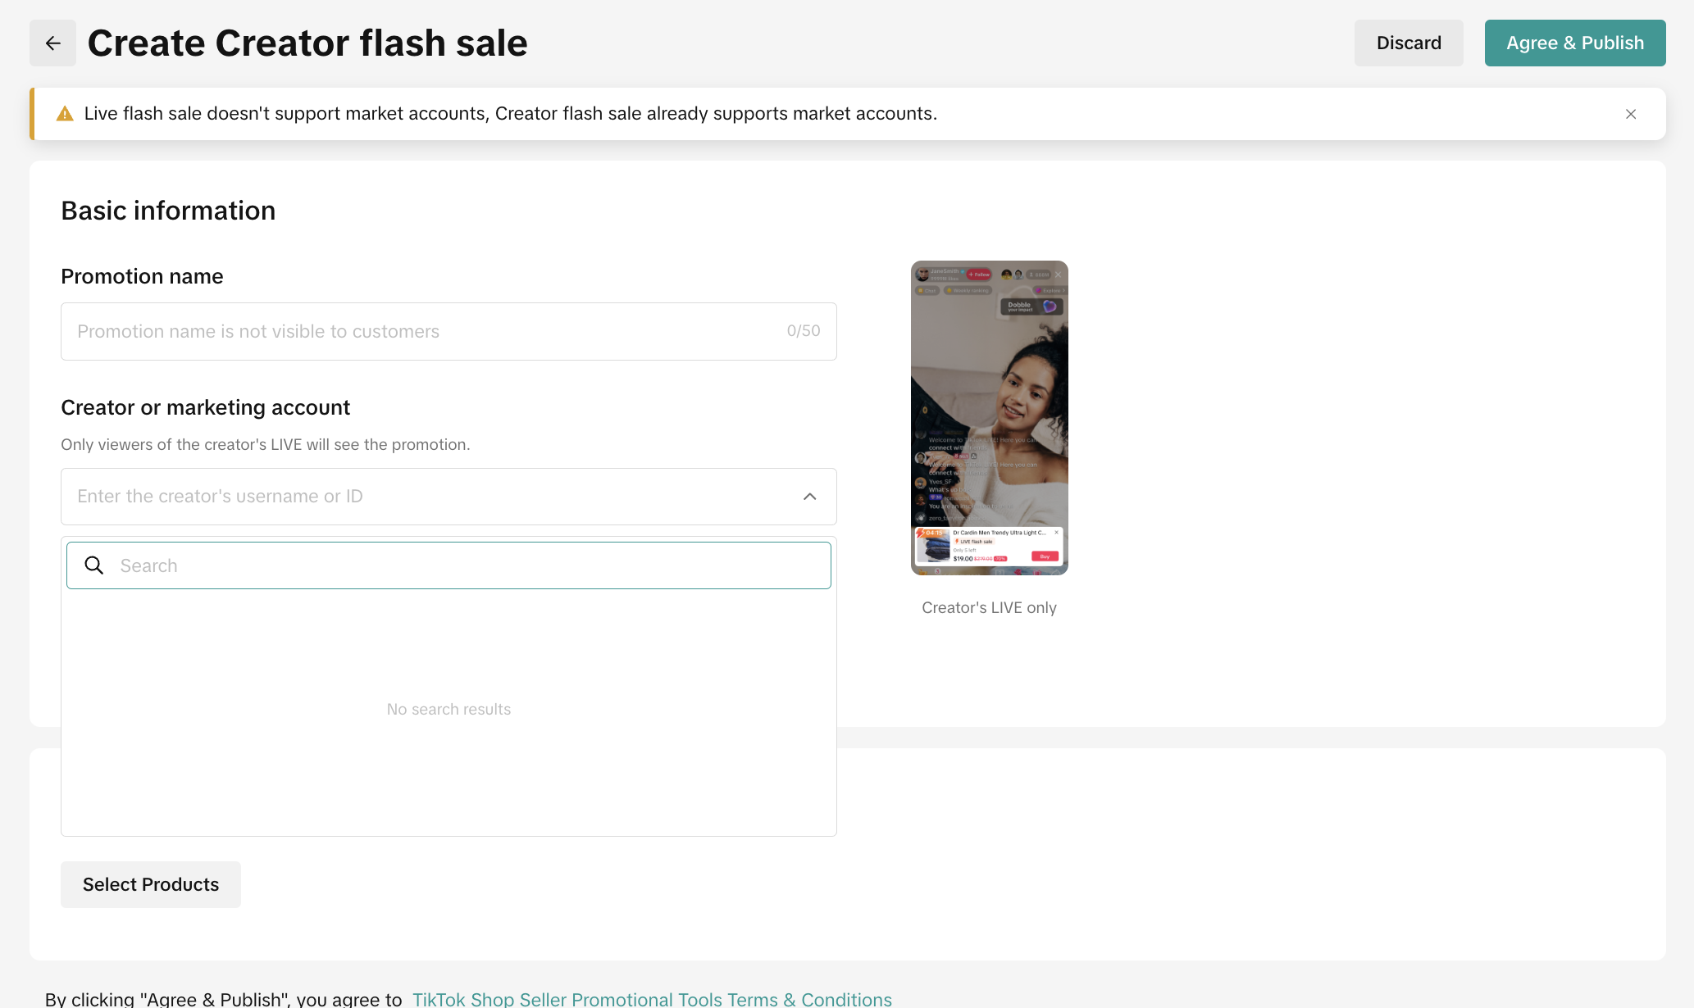Click the pink Follow button in the LIVE preview
This screenshot has width=1694, height=1008.
(x=979, y=275)
